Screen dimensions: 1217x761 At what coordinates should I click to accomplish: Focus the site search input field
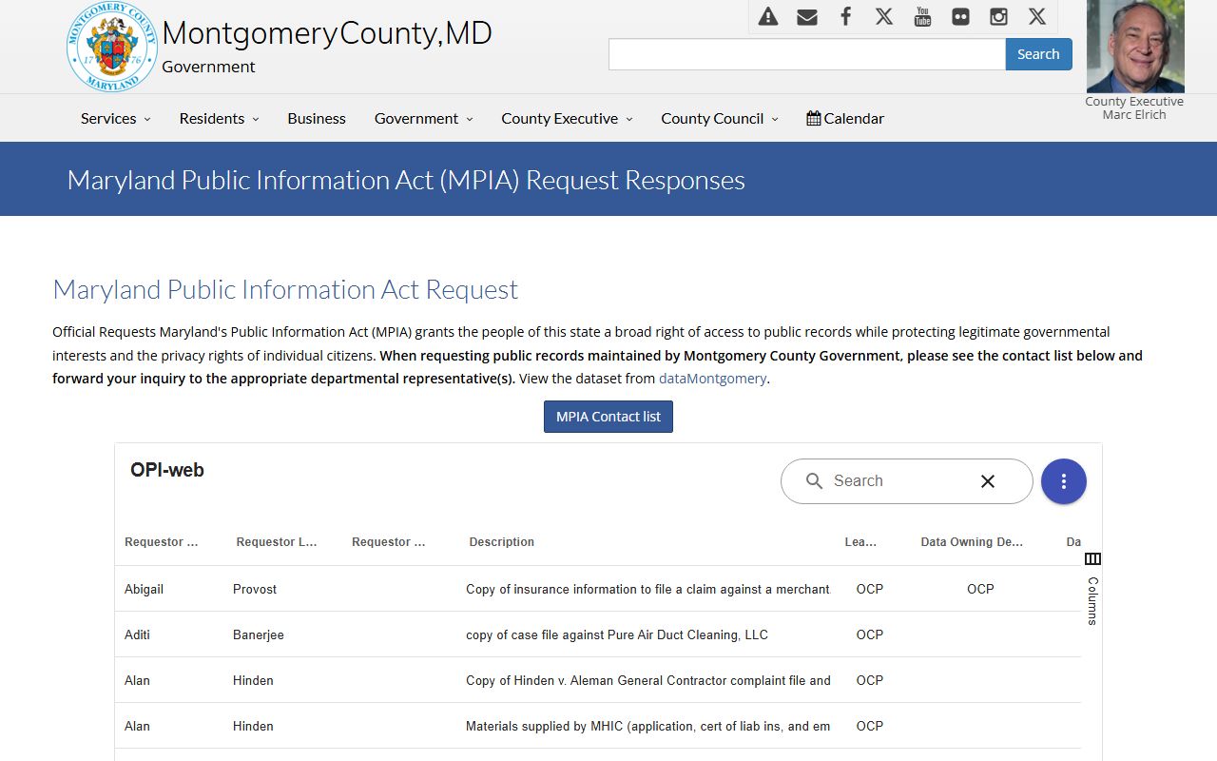click(807, 54)
